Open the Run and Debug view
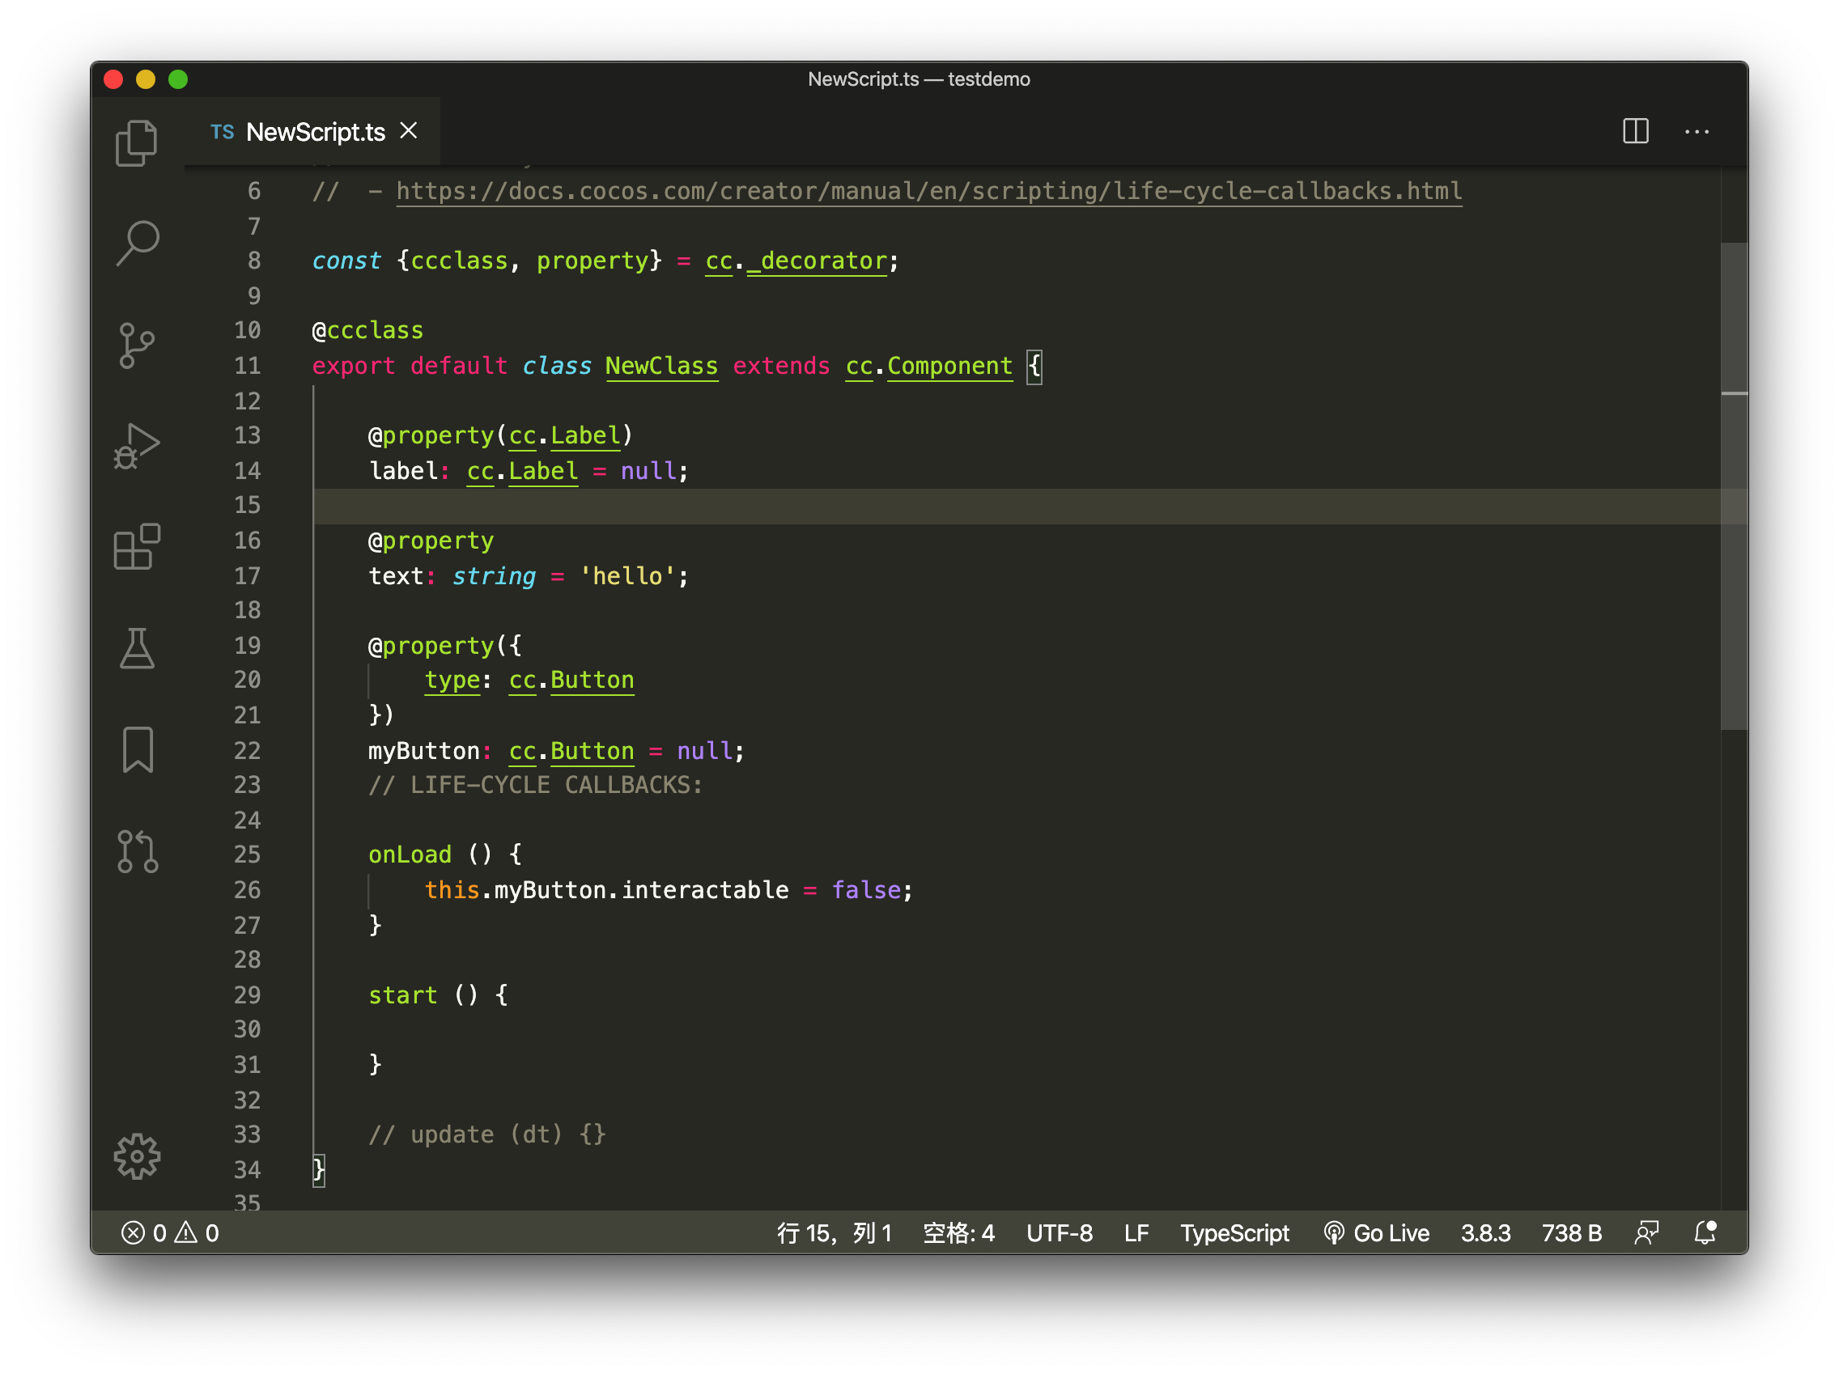1839x1374 pixels. [x=136, y=447]
